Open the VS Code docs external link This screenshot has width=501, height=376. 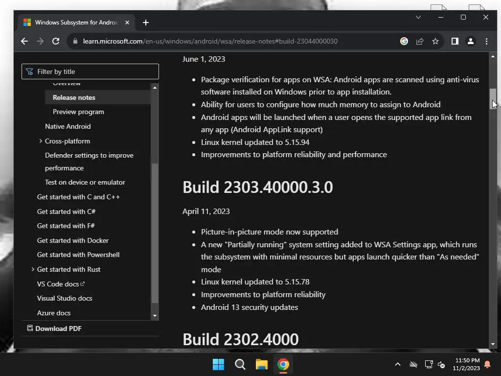[61, 284]
